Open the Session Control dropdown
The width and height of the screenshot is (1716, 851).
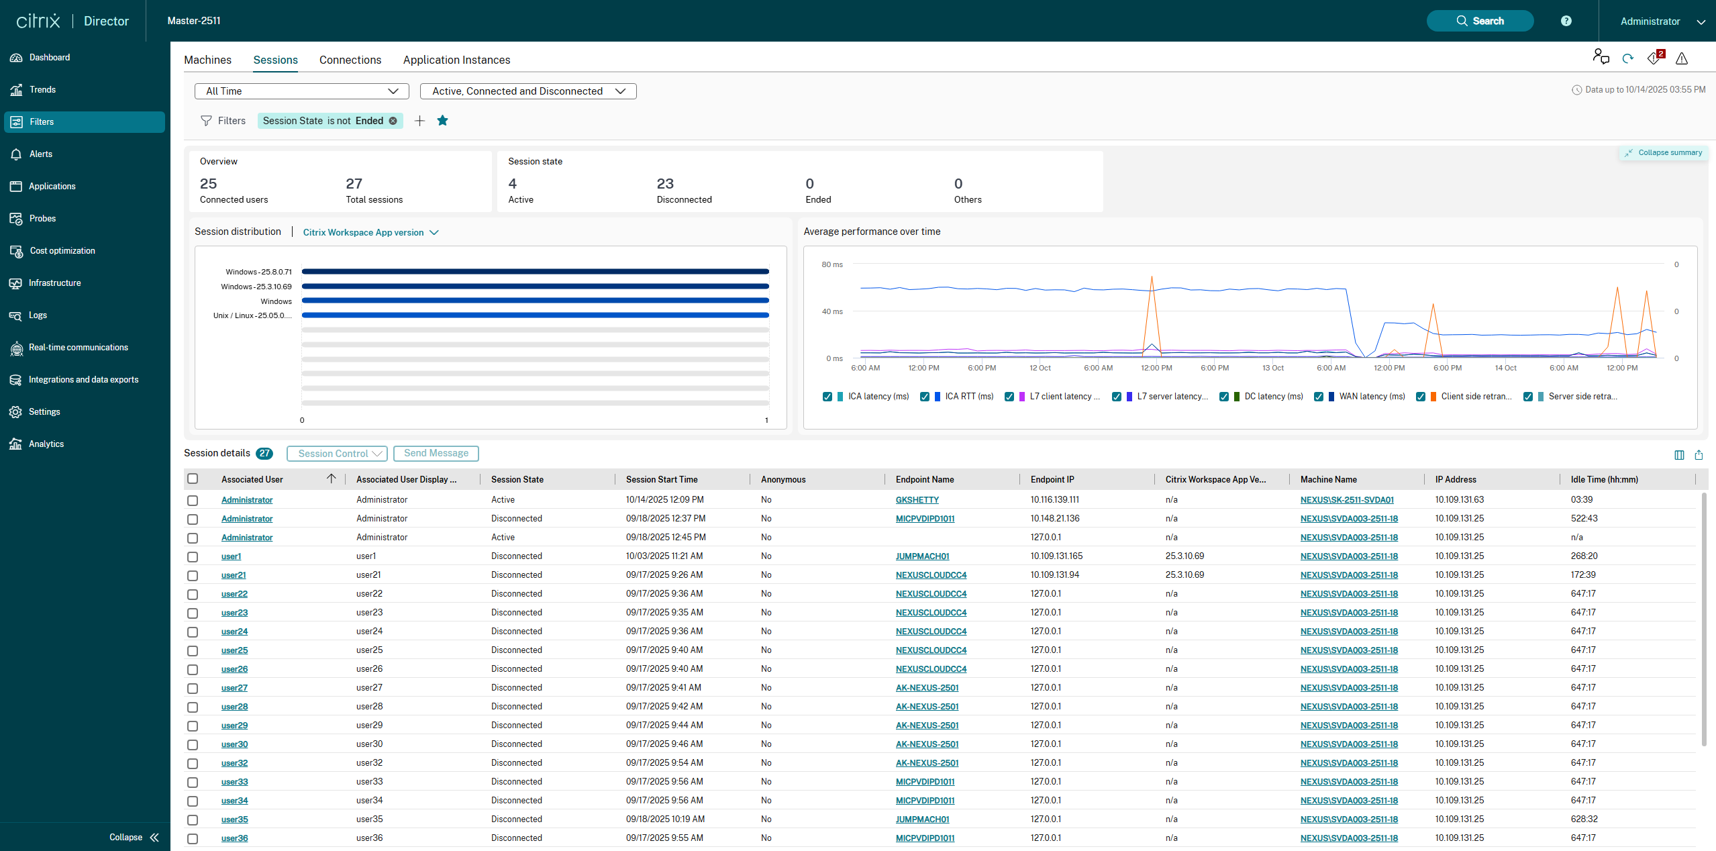pyautogui.click(x=336, y=453)
